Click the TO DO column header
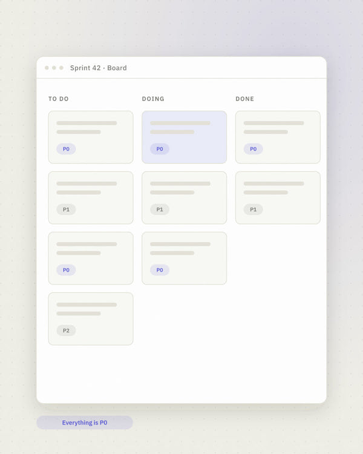The image size is (363, 454). (x=59, y=99)
